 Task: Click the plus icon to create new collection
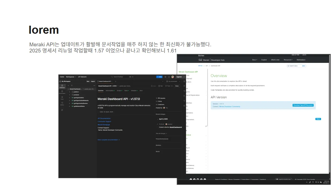pos(68,86)
